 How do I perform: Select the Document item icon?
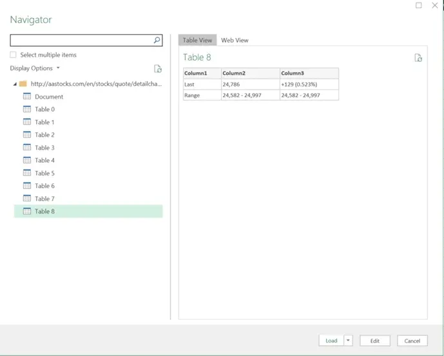(27, 97)
